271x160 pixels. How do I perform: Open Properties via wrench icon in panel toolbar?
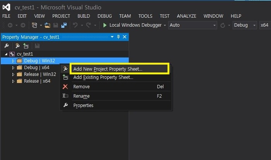coord(7,46)
